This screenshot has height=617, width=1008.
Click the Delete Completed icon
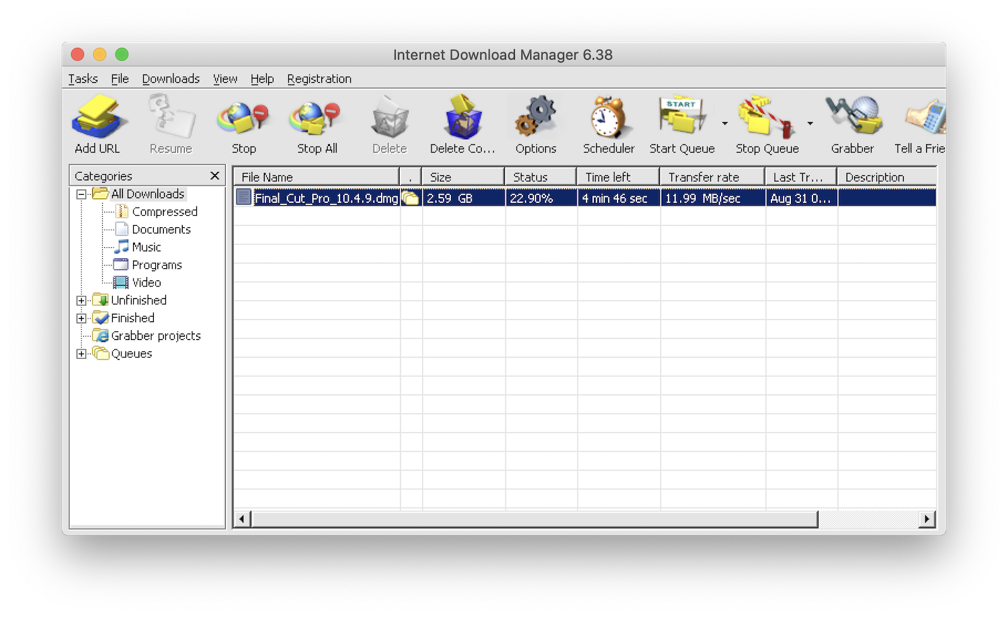[462, 121]
